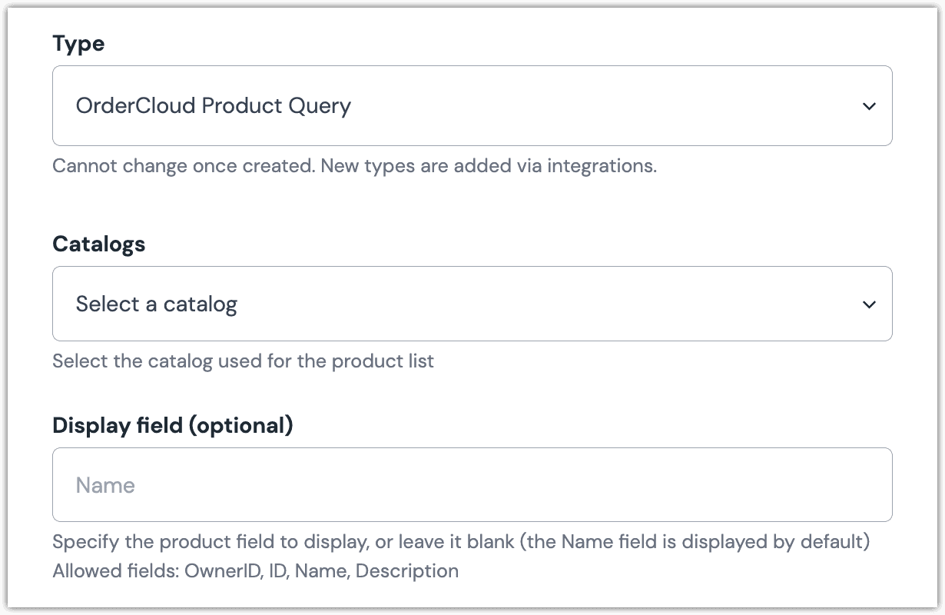945x615 pixels.
Task: Click the Display field (optional) label
Action: pos(172,425)
